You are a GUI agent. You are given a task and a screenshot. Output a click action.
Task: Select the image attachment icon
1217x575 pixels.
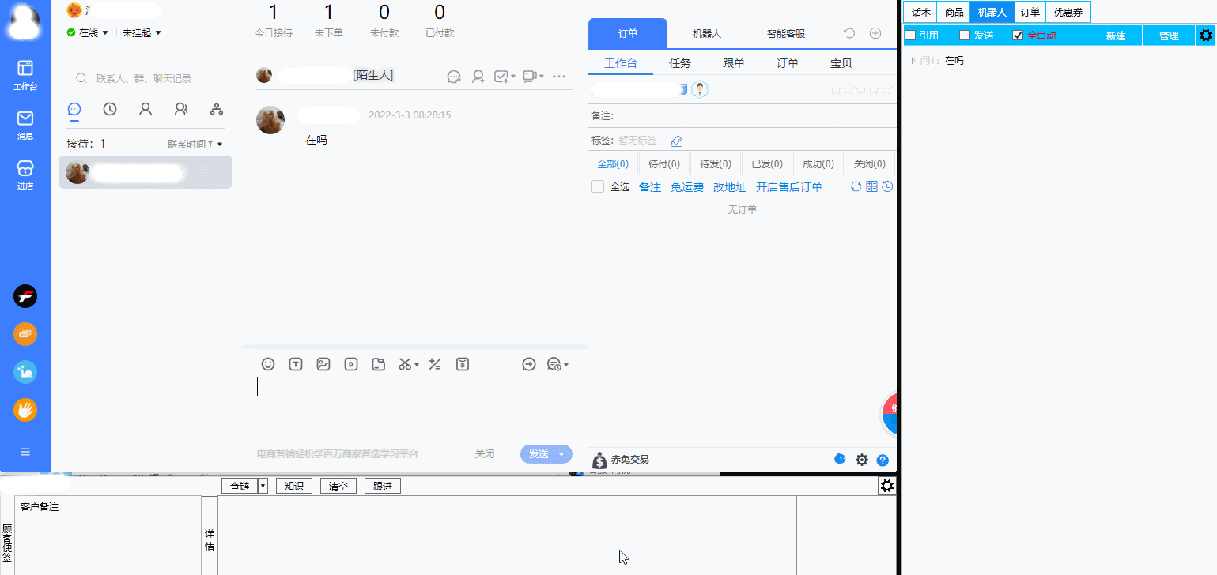pyautogui.click(x=323, y=364)
